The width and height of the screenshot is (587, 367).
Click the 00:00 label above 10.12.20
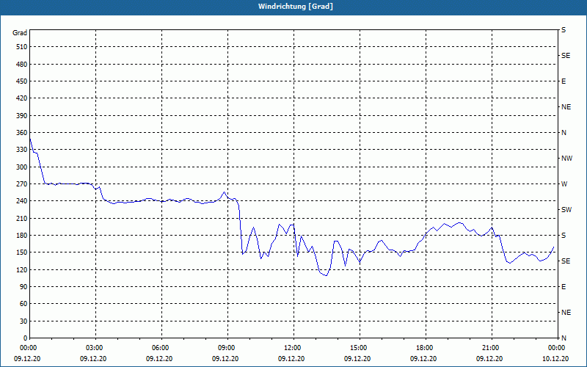point(557,347)
